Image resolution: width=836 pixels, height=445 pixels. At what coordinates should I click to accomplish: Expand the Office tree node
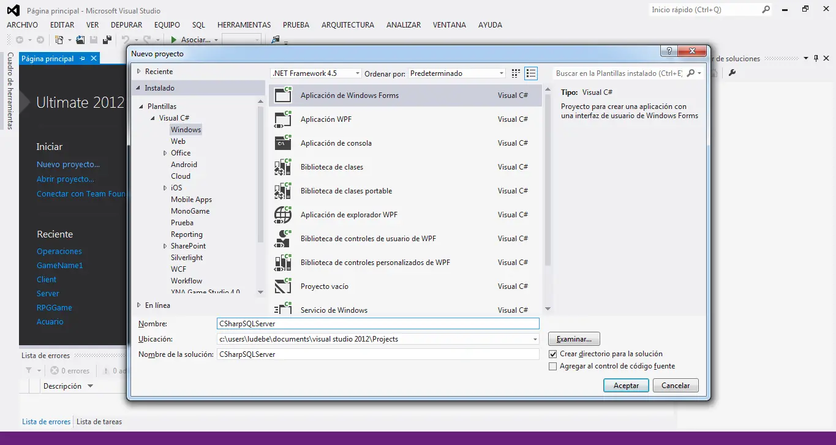tap(165, 153)
